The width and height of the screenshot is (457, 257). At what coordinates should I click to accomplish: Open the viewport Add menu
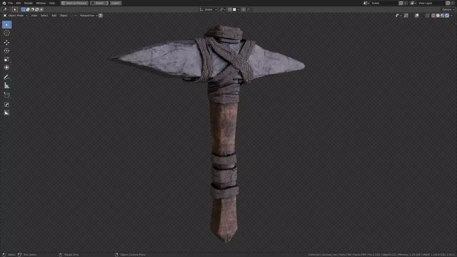54,15
